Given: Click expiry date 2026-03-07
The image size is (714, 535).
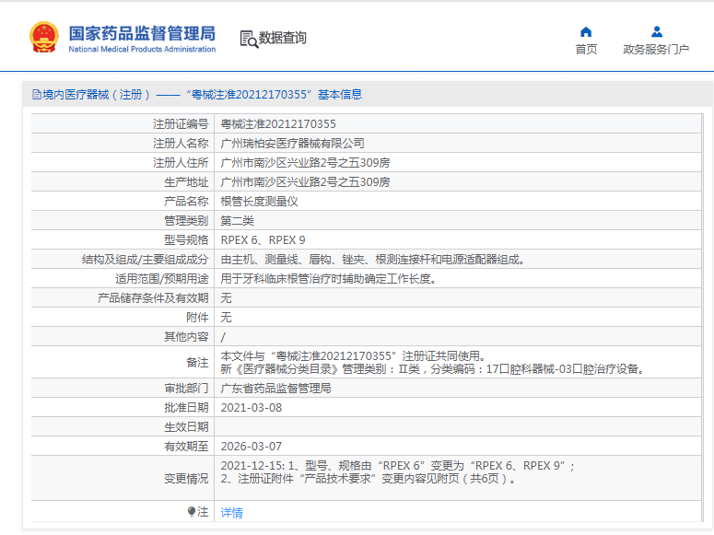Looking at the screenshot, I should (252, 447).
